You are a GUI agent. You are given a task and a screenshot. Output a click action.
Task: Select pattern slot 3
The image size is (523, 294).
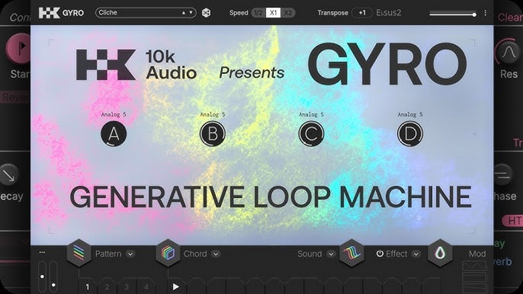pyautogui.click(x=126, y=287)
